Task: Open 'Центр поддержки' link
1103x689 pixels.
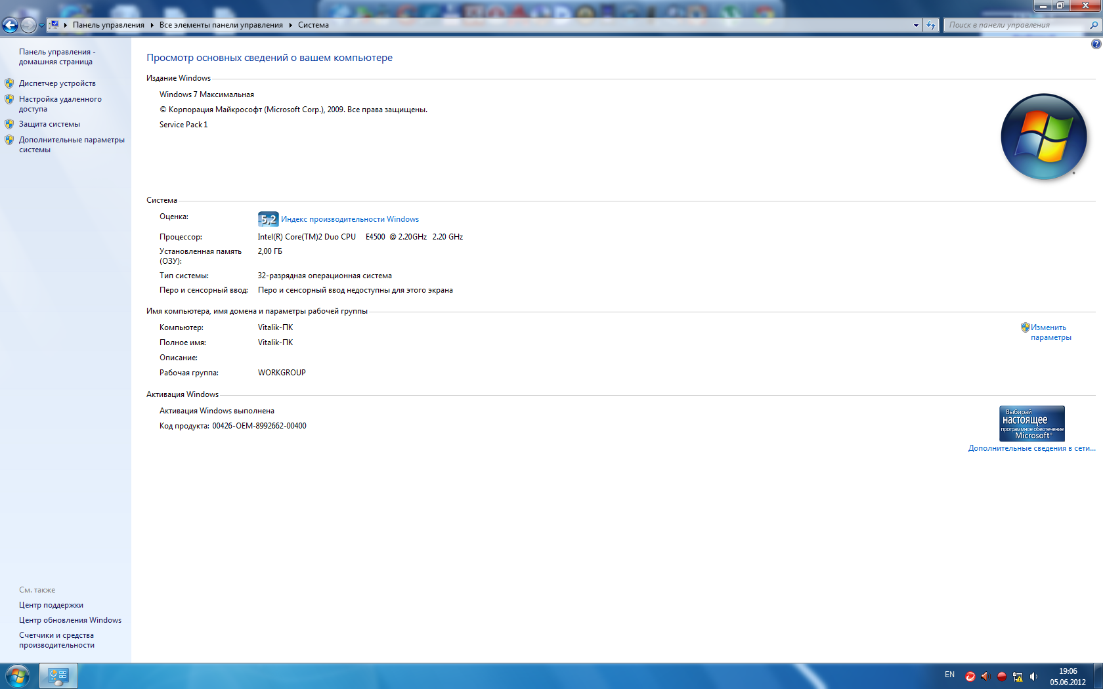Action: point(51,605)
